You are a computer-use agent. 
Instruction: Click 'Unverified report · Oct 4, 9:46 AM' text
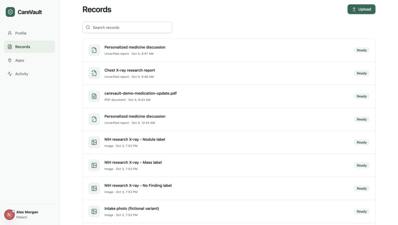coord(129,76)
